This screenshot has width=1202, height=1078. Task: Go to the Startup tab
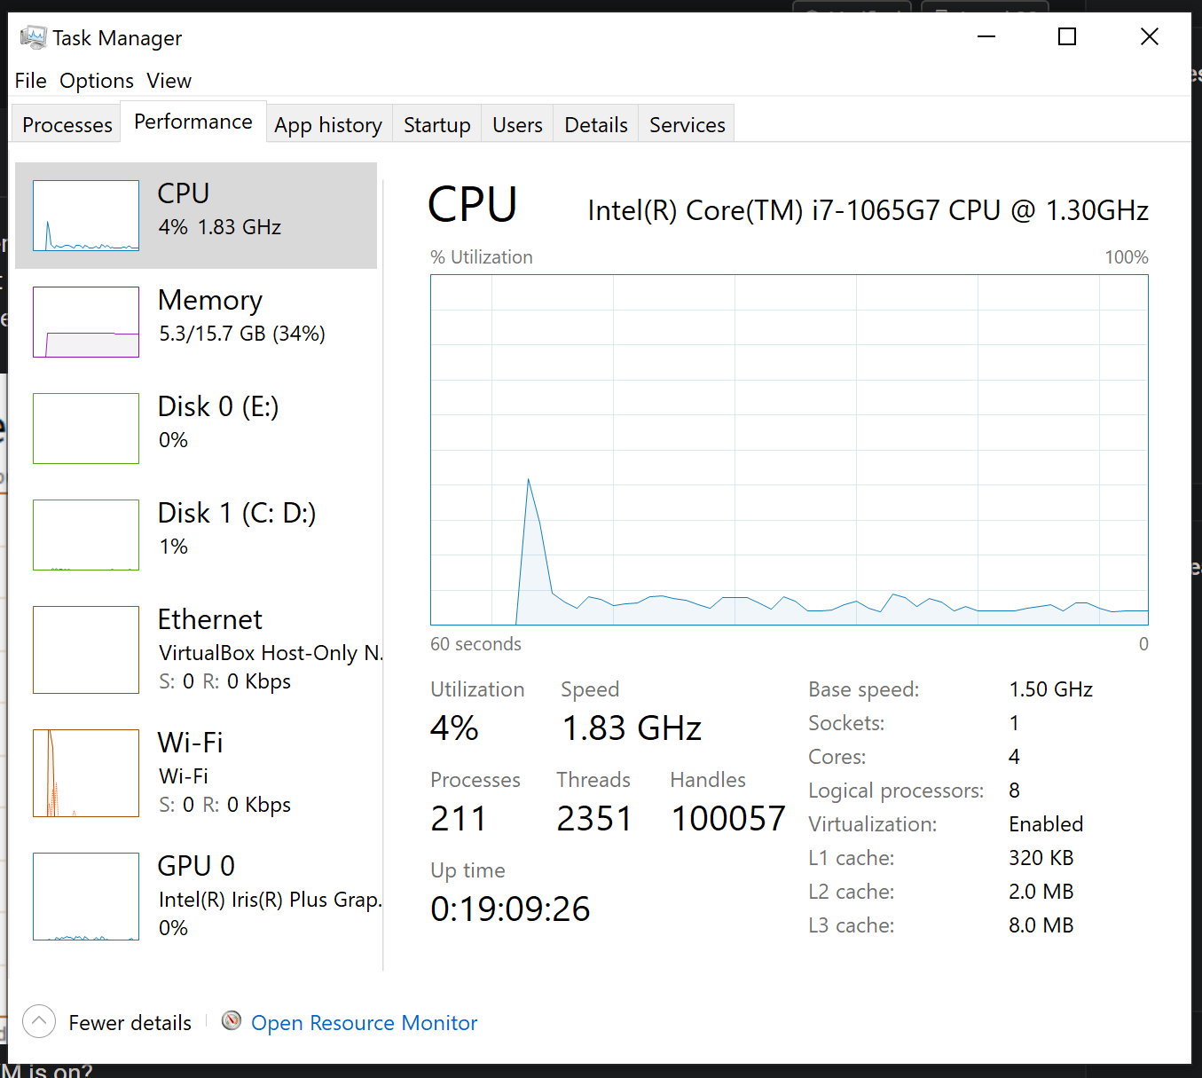[x=436, y=125]
